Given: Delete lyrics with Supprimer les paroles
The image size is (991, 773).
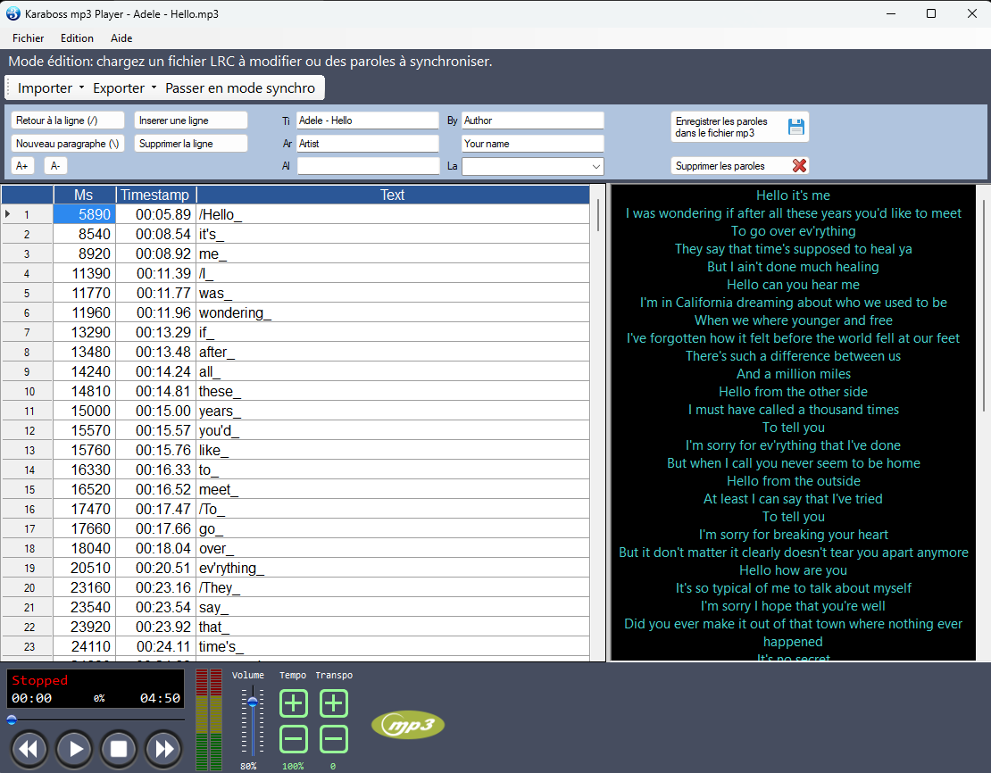Looking at the screenshot, I should click(739, 166).
